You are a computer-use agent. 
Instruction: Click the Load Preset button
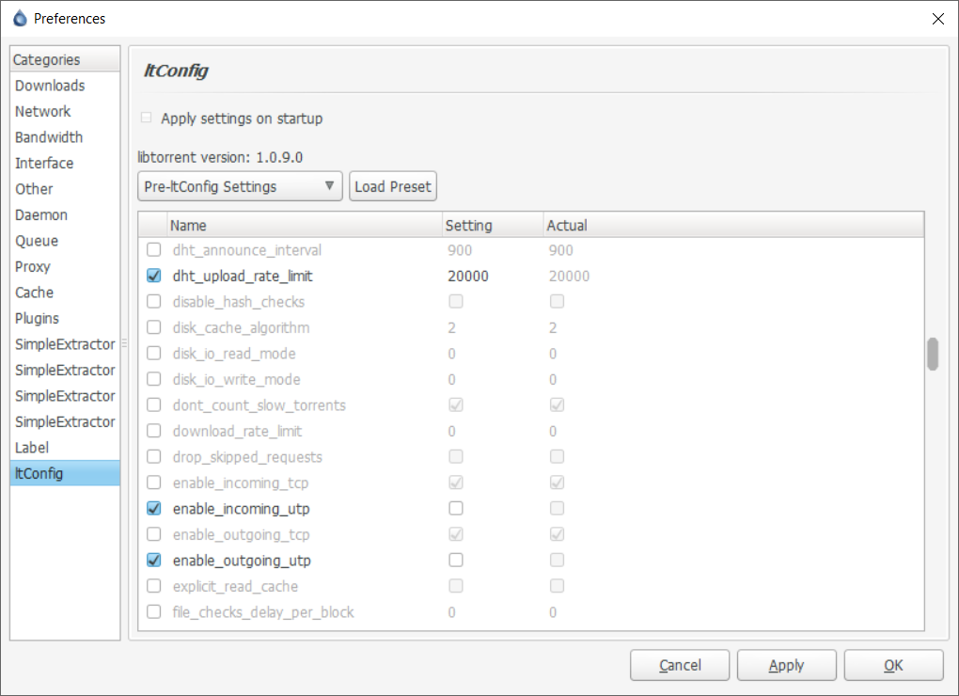pos(392,185)
